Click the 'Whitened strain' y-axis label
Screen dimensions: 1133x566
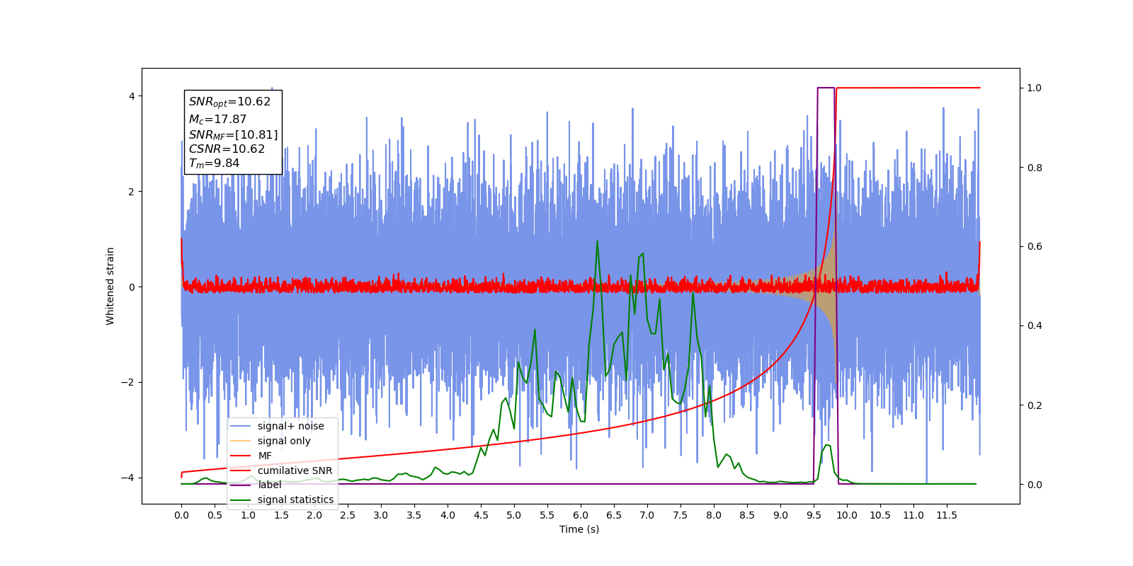tap(110, 286)
